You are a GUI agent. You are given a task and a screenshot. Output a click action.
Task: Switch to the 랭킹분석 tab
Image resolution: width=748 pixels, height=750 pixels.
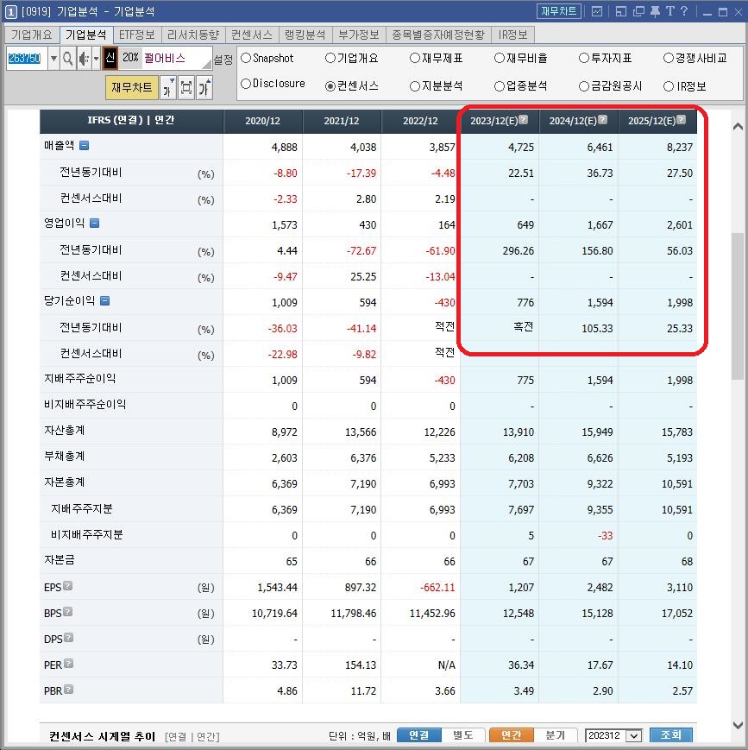[x=305, y=35]
